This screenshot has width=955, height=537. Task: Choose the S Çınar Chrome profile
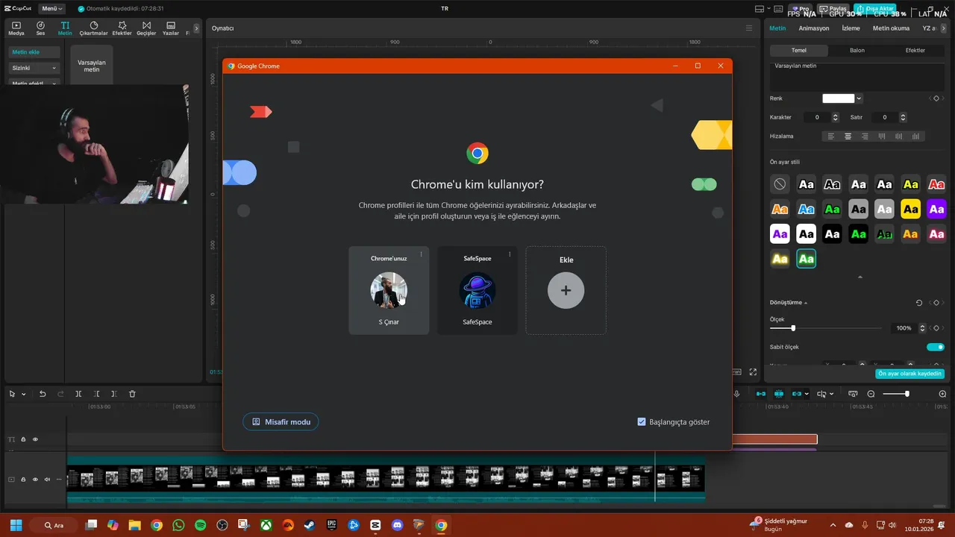(x=389, y=290)
